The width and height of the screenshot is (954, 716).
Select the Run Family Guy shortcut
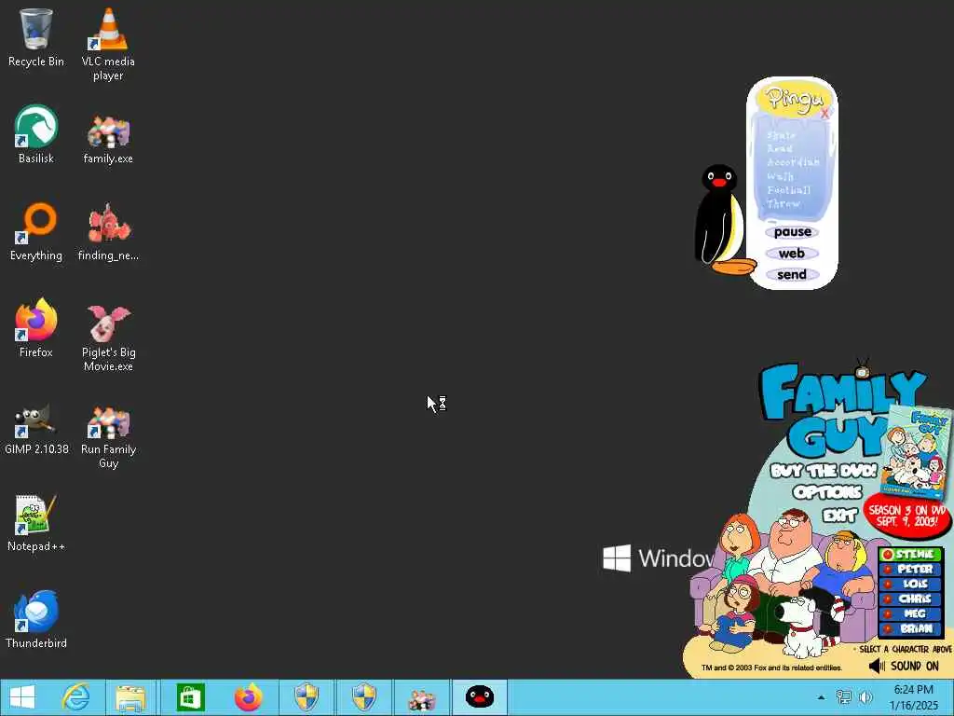pyautogui.click(x=108, y=436)
